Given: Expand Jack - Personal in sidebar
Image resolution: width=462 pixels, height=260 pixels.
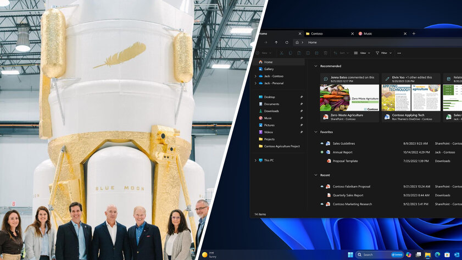Looking at the screenshot, I should click(255, 83).
